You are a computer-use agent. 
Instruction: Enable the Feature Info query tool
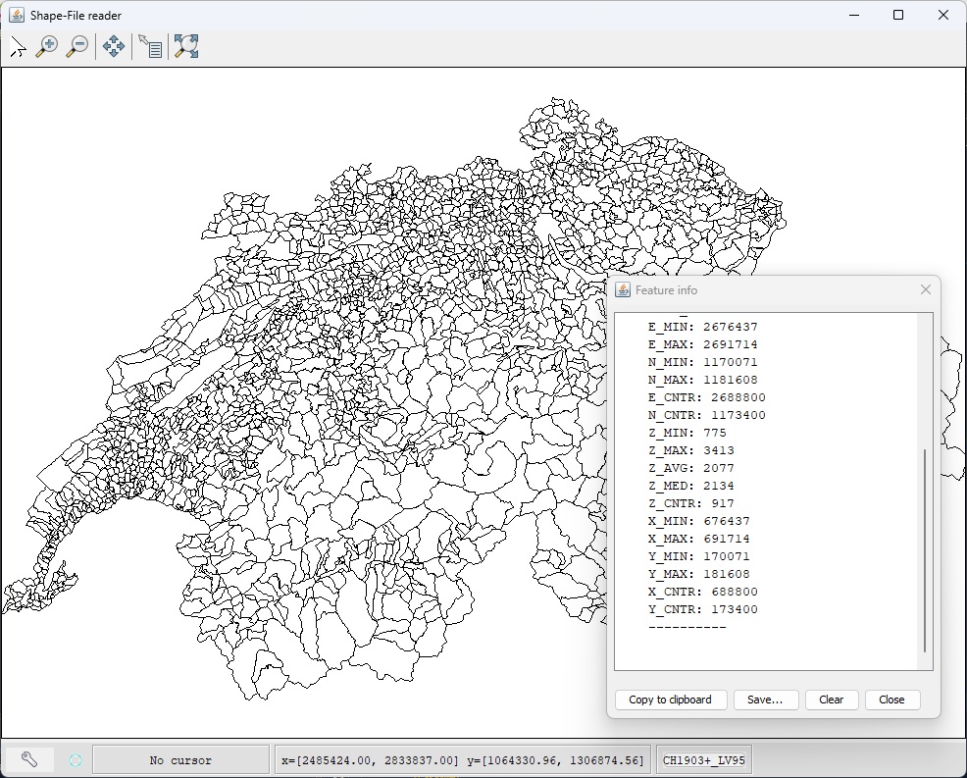pos(150,45)
